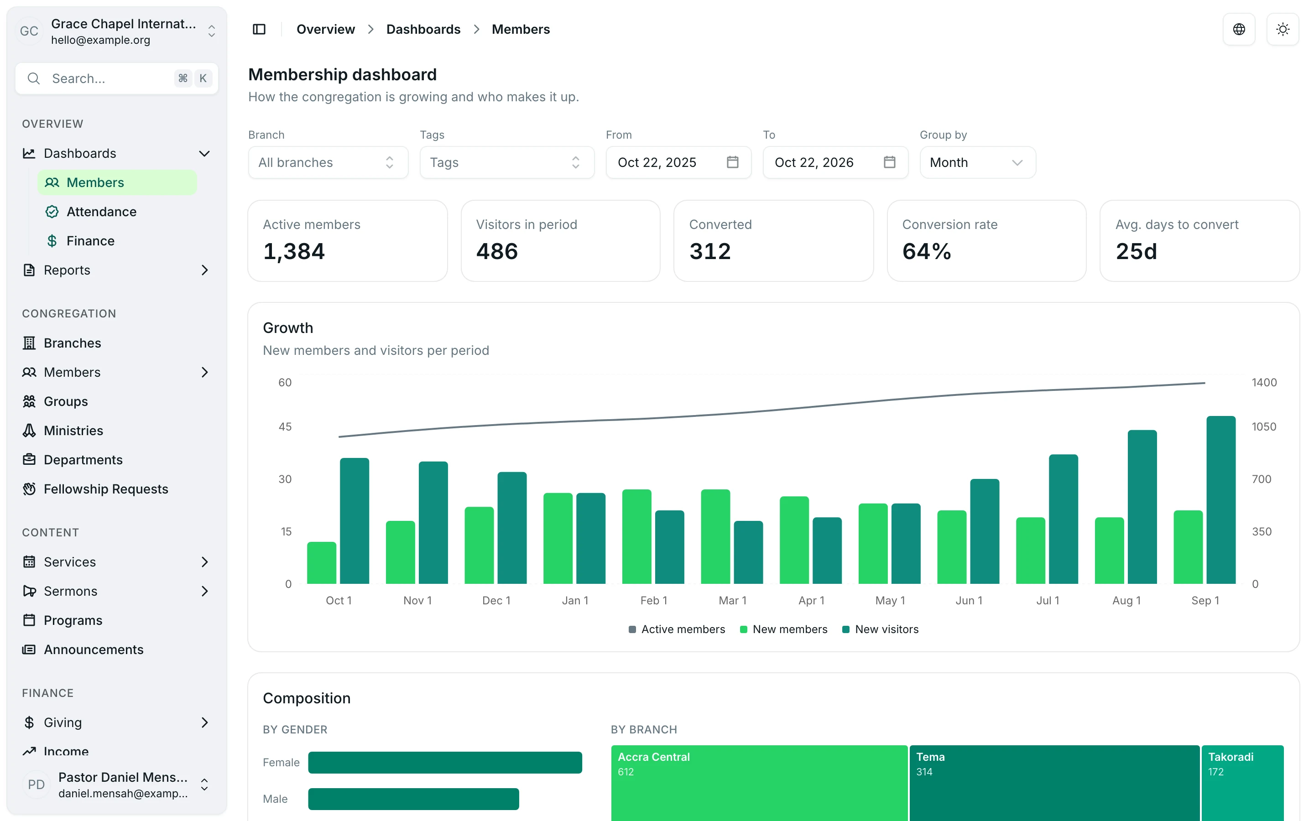Click the Departments briefcase icon

point(29,459)
